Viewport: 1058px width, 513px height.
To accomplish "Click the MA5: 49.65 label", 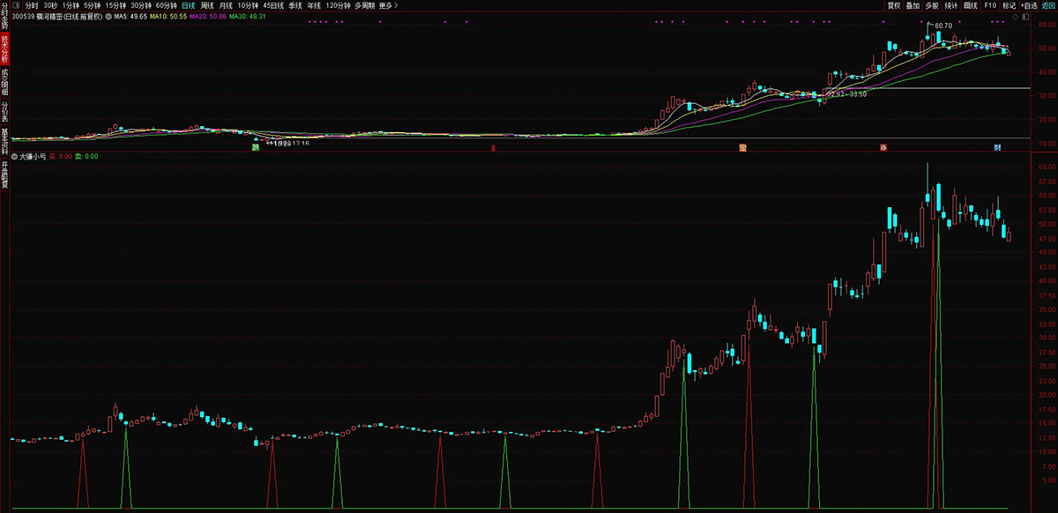I will [x=130, y=16].
